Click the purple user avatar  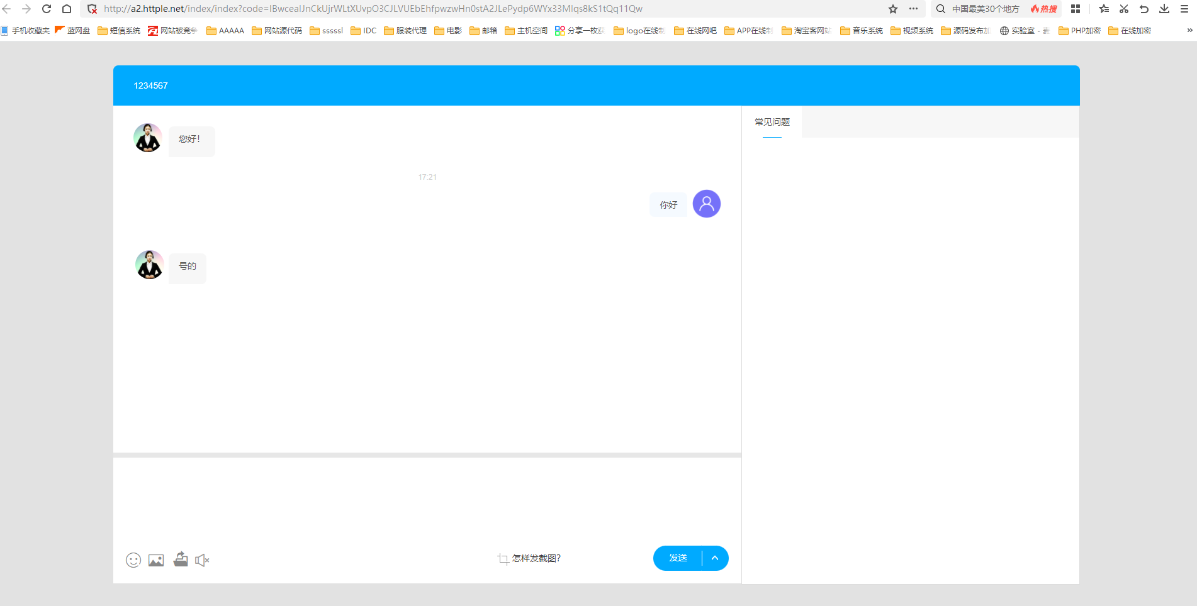(707, 204)
